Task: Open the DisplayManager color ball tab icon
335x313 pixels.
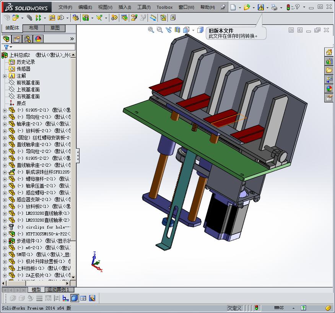Action: click(x=38, y=39)
